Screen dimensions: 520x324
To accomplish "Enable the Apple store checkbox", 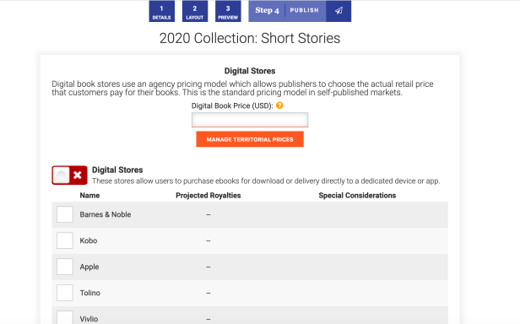I will point(65,267).
